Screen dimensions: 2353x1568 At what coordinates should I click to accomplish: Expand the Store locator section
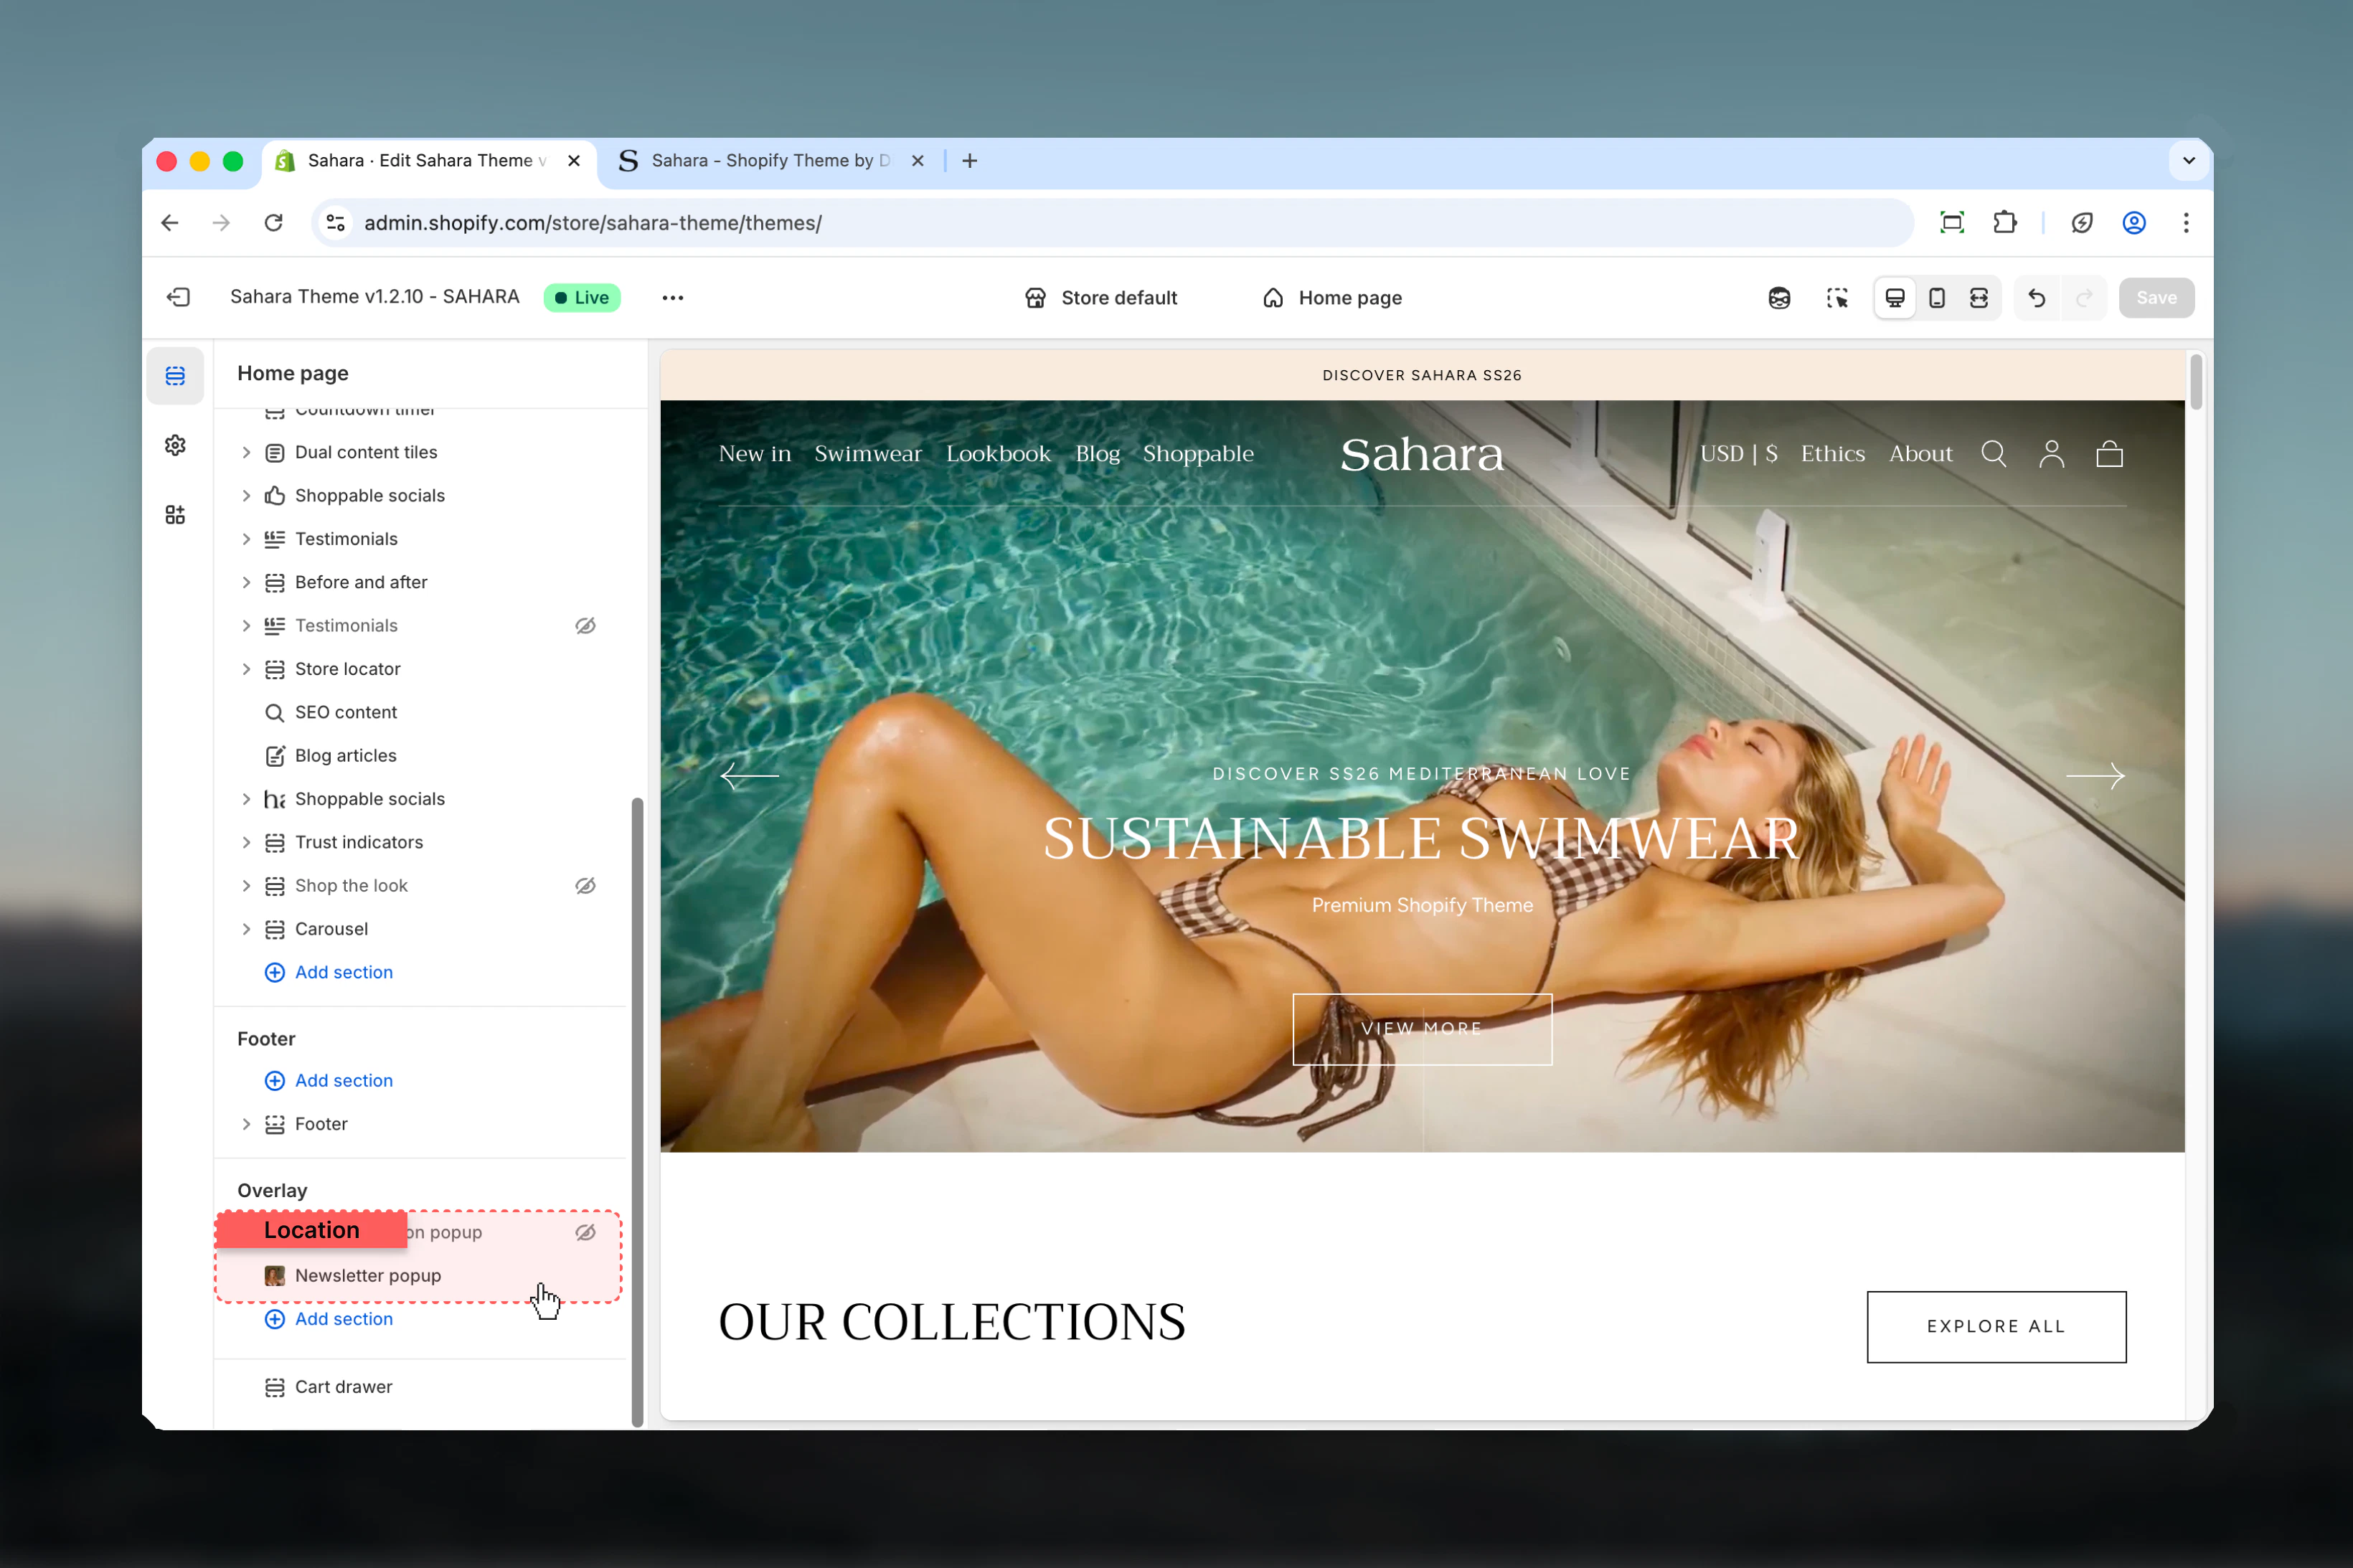click(246, 669)
